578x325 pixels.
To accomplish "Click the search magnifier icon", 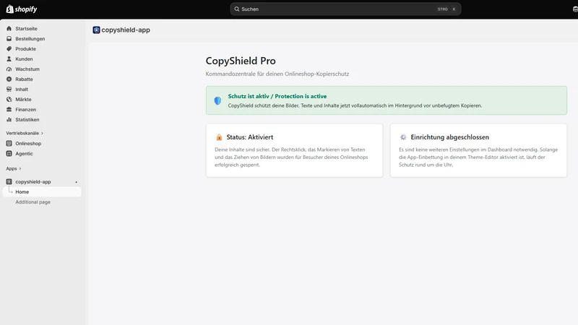I will 237,9.
